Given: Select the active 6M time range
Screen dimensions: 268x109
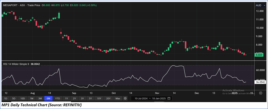Looking at the screenshot, I should (48, 98).
